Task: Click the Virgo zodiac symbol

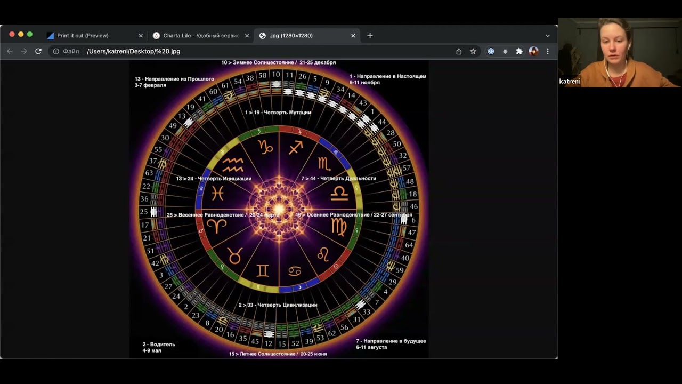Action: point(339,226)
